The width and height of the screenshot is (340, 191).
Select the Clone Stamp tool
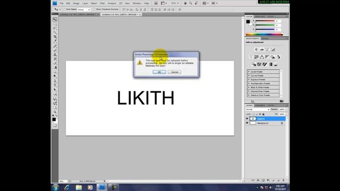click(55, 55)
